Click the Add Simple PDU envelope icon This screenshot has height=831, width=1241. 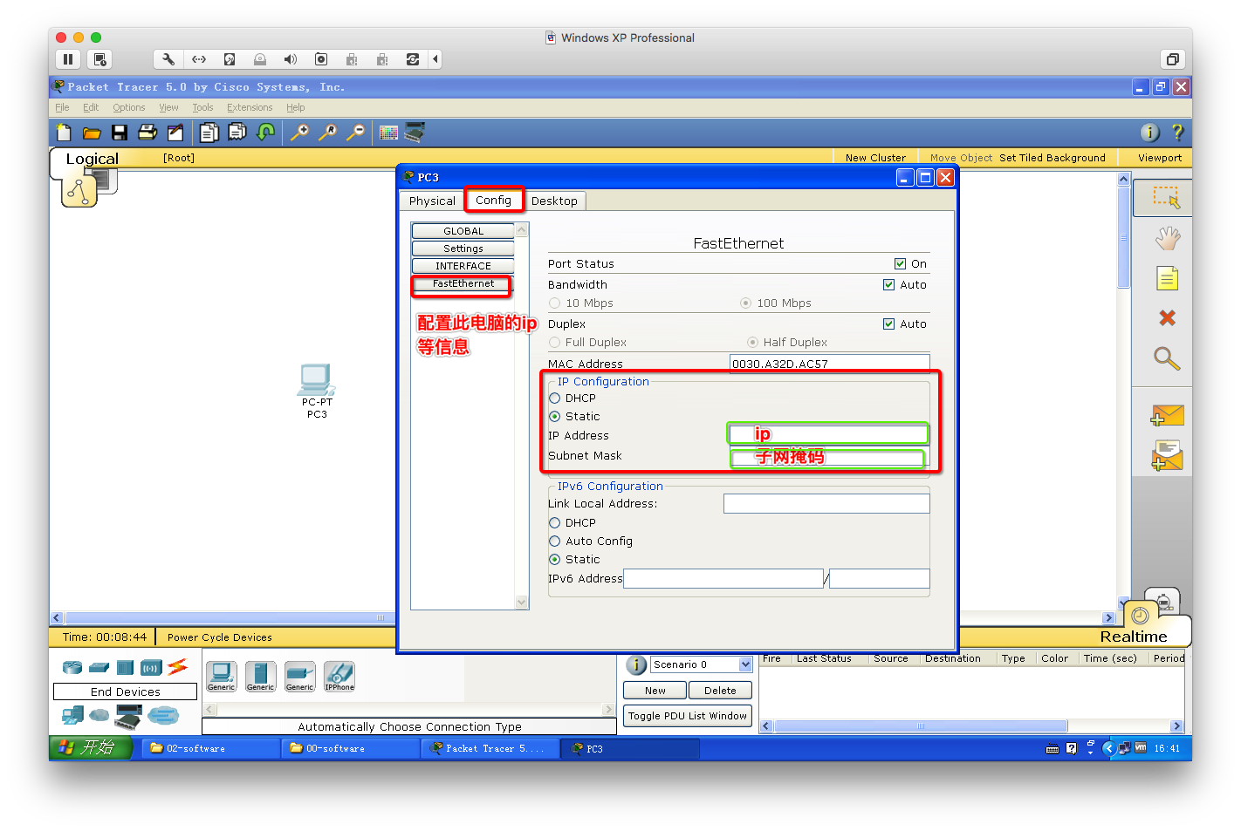point(1167,416)
